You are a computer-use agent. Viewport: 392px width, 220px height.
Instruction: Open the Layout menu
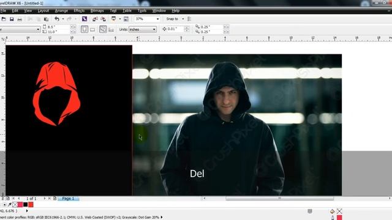(43, 10)
